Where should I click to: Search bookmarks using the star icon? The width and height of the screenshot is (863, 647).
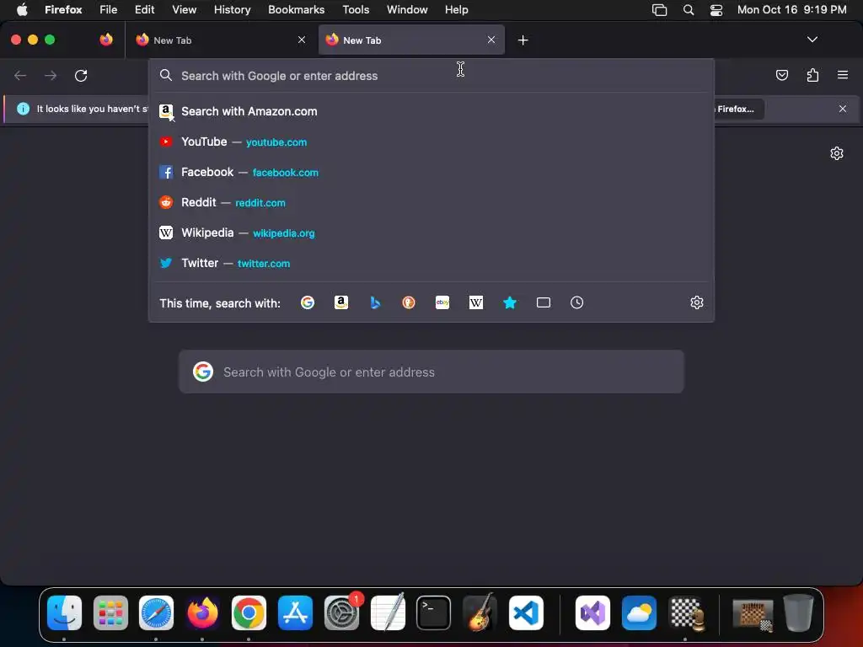click(510, 302)
